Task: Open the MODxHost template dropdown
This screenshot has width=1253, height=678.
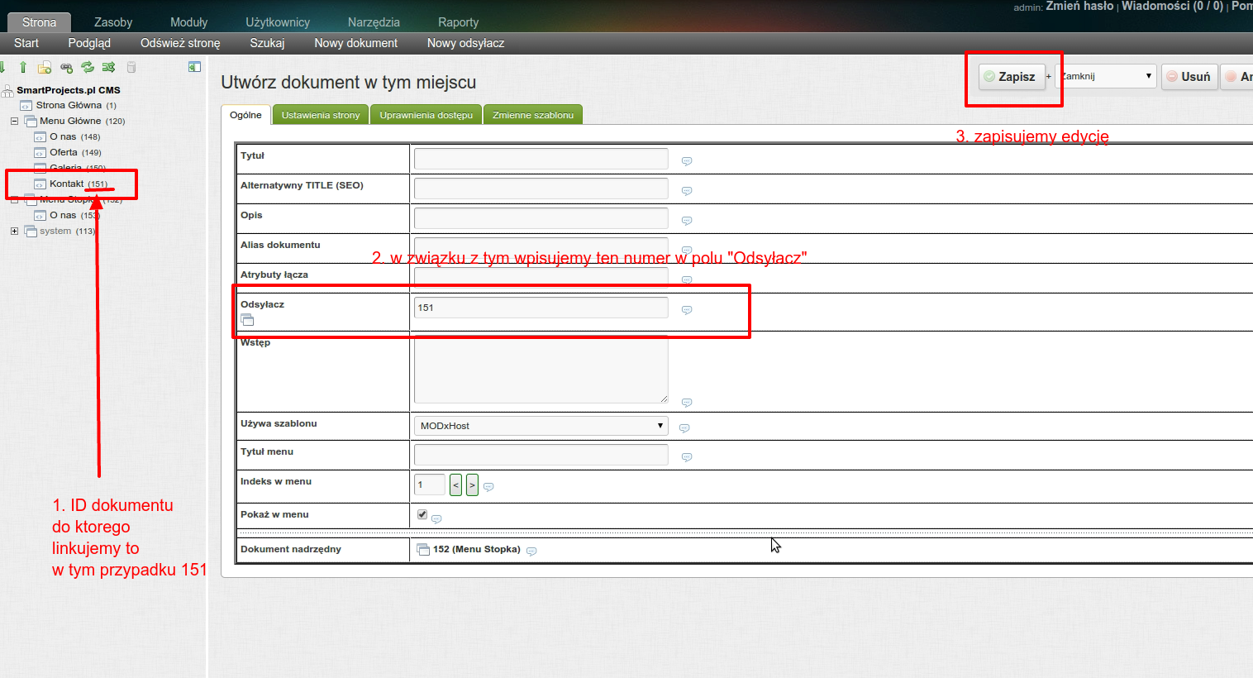Action: (x=541, y=426)
